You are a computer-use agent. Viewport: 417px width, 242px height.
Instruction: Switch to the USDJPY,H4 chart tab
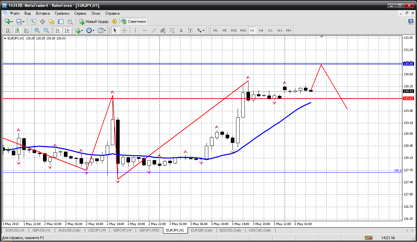(97, 230)
